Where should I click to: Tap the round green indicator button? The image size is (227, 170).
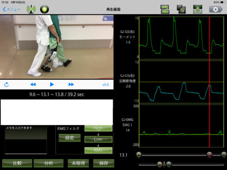[44, 9]
